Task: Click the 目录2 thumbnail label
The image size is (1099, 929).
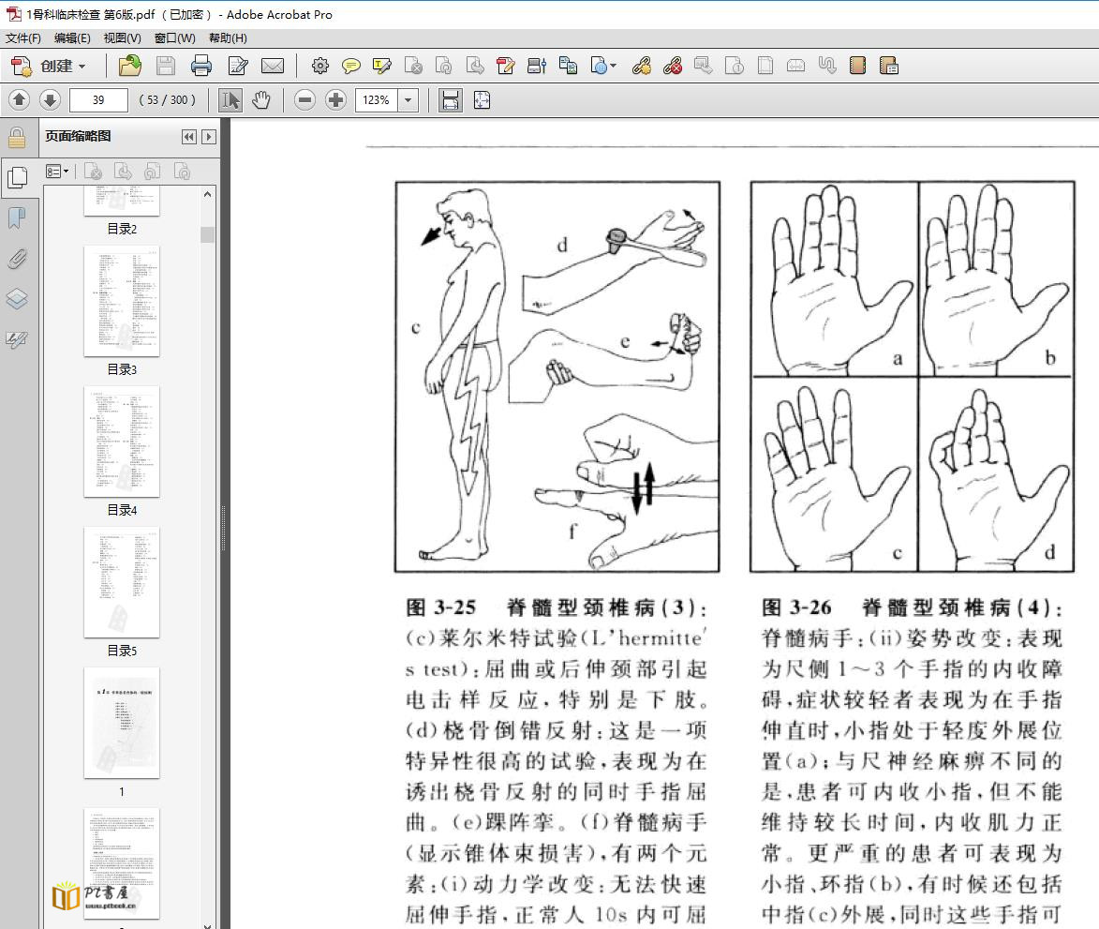Action: 122,229
